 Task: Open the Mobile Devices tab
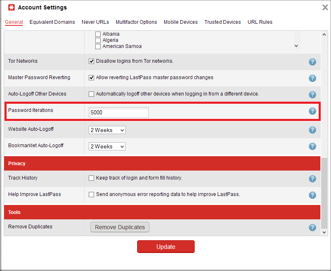[181, 22]
